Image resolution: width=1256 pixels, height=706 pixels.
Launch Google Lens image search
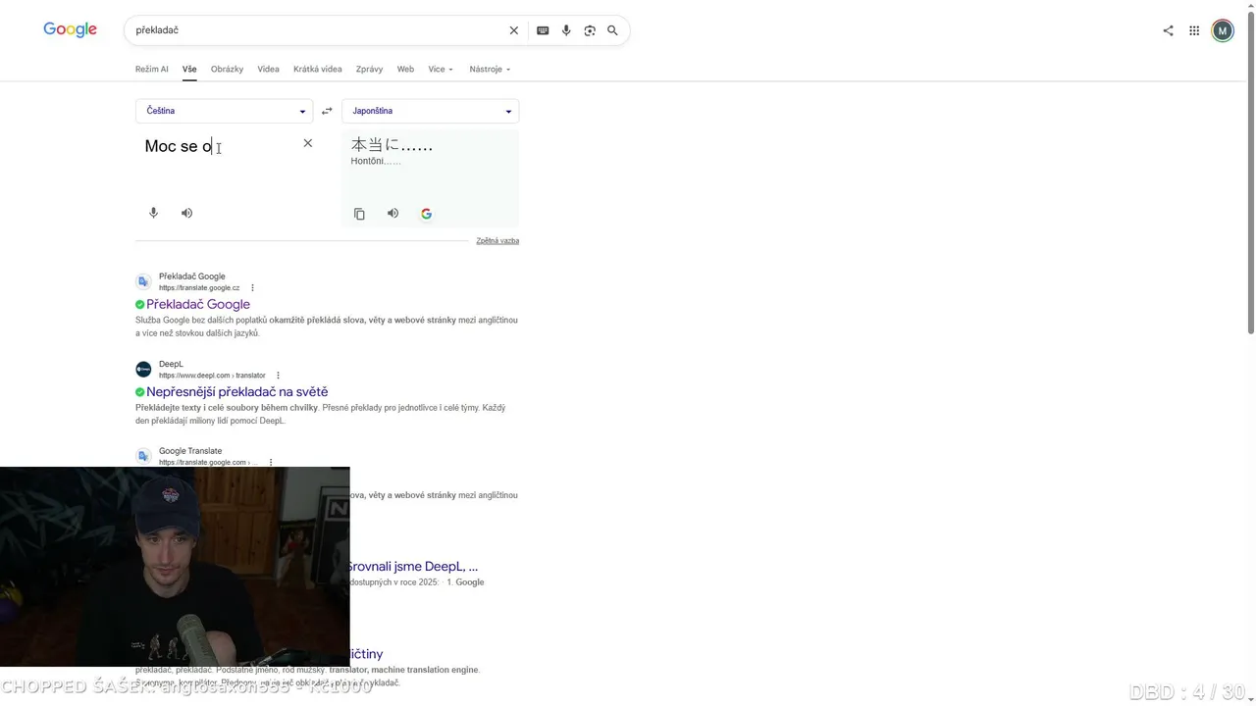click(590, 30)
